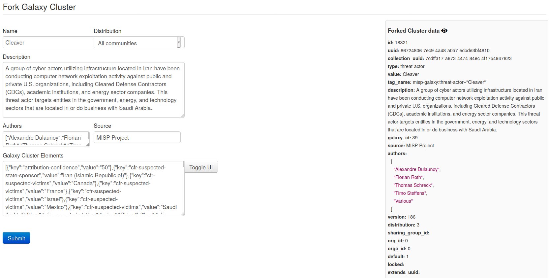Focus the Name field containing Cleaver

pos(48,43)
